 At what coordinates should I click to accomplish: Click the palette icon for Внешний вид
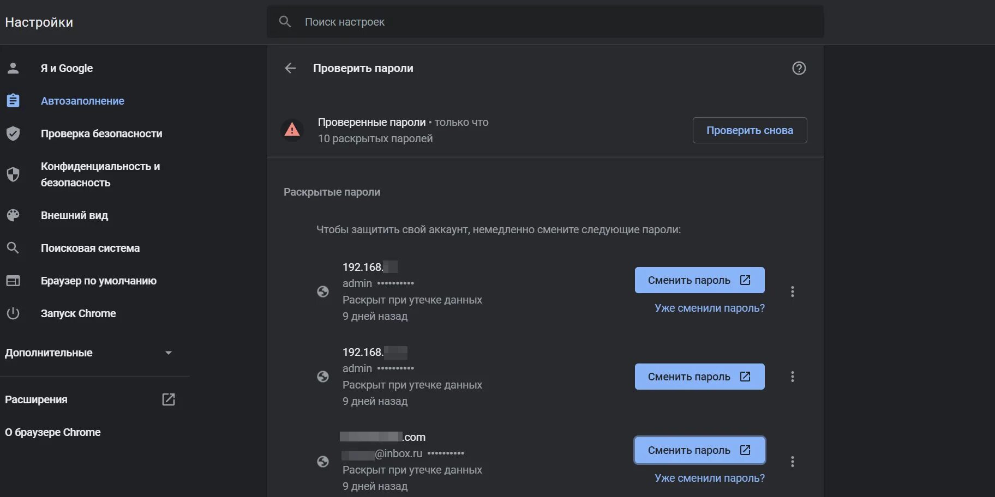pos(13,215)
